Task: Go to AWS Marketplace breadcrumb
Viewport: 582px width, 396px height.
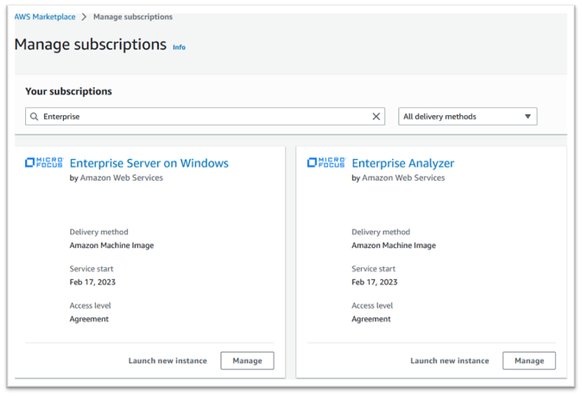Action: 44,17
